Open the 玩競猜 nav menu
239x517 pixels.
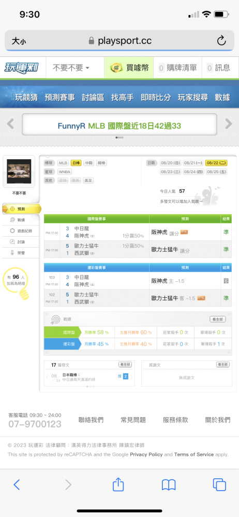26,97
